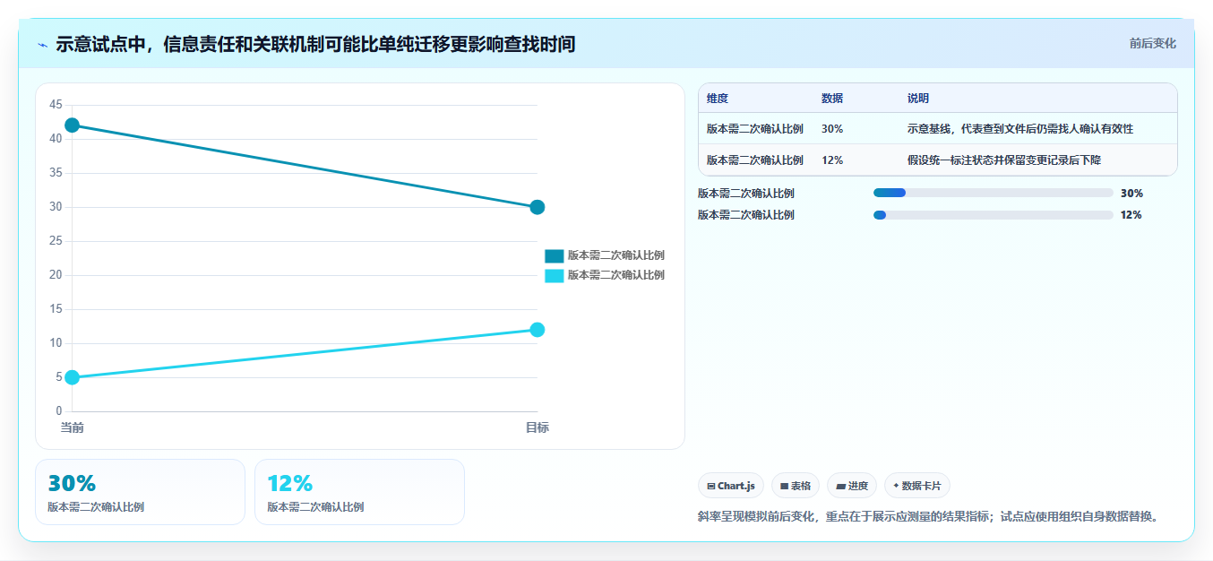The height and width of the screenshot is (561, 1213).
Task: Click the 维度 table column header
Action: (x=718, y=99)
